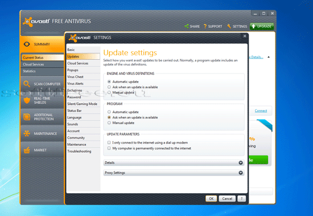Enable permanently connected to internet checkbox
This screenshot has height=216, width=313.
tap(109, 148)
